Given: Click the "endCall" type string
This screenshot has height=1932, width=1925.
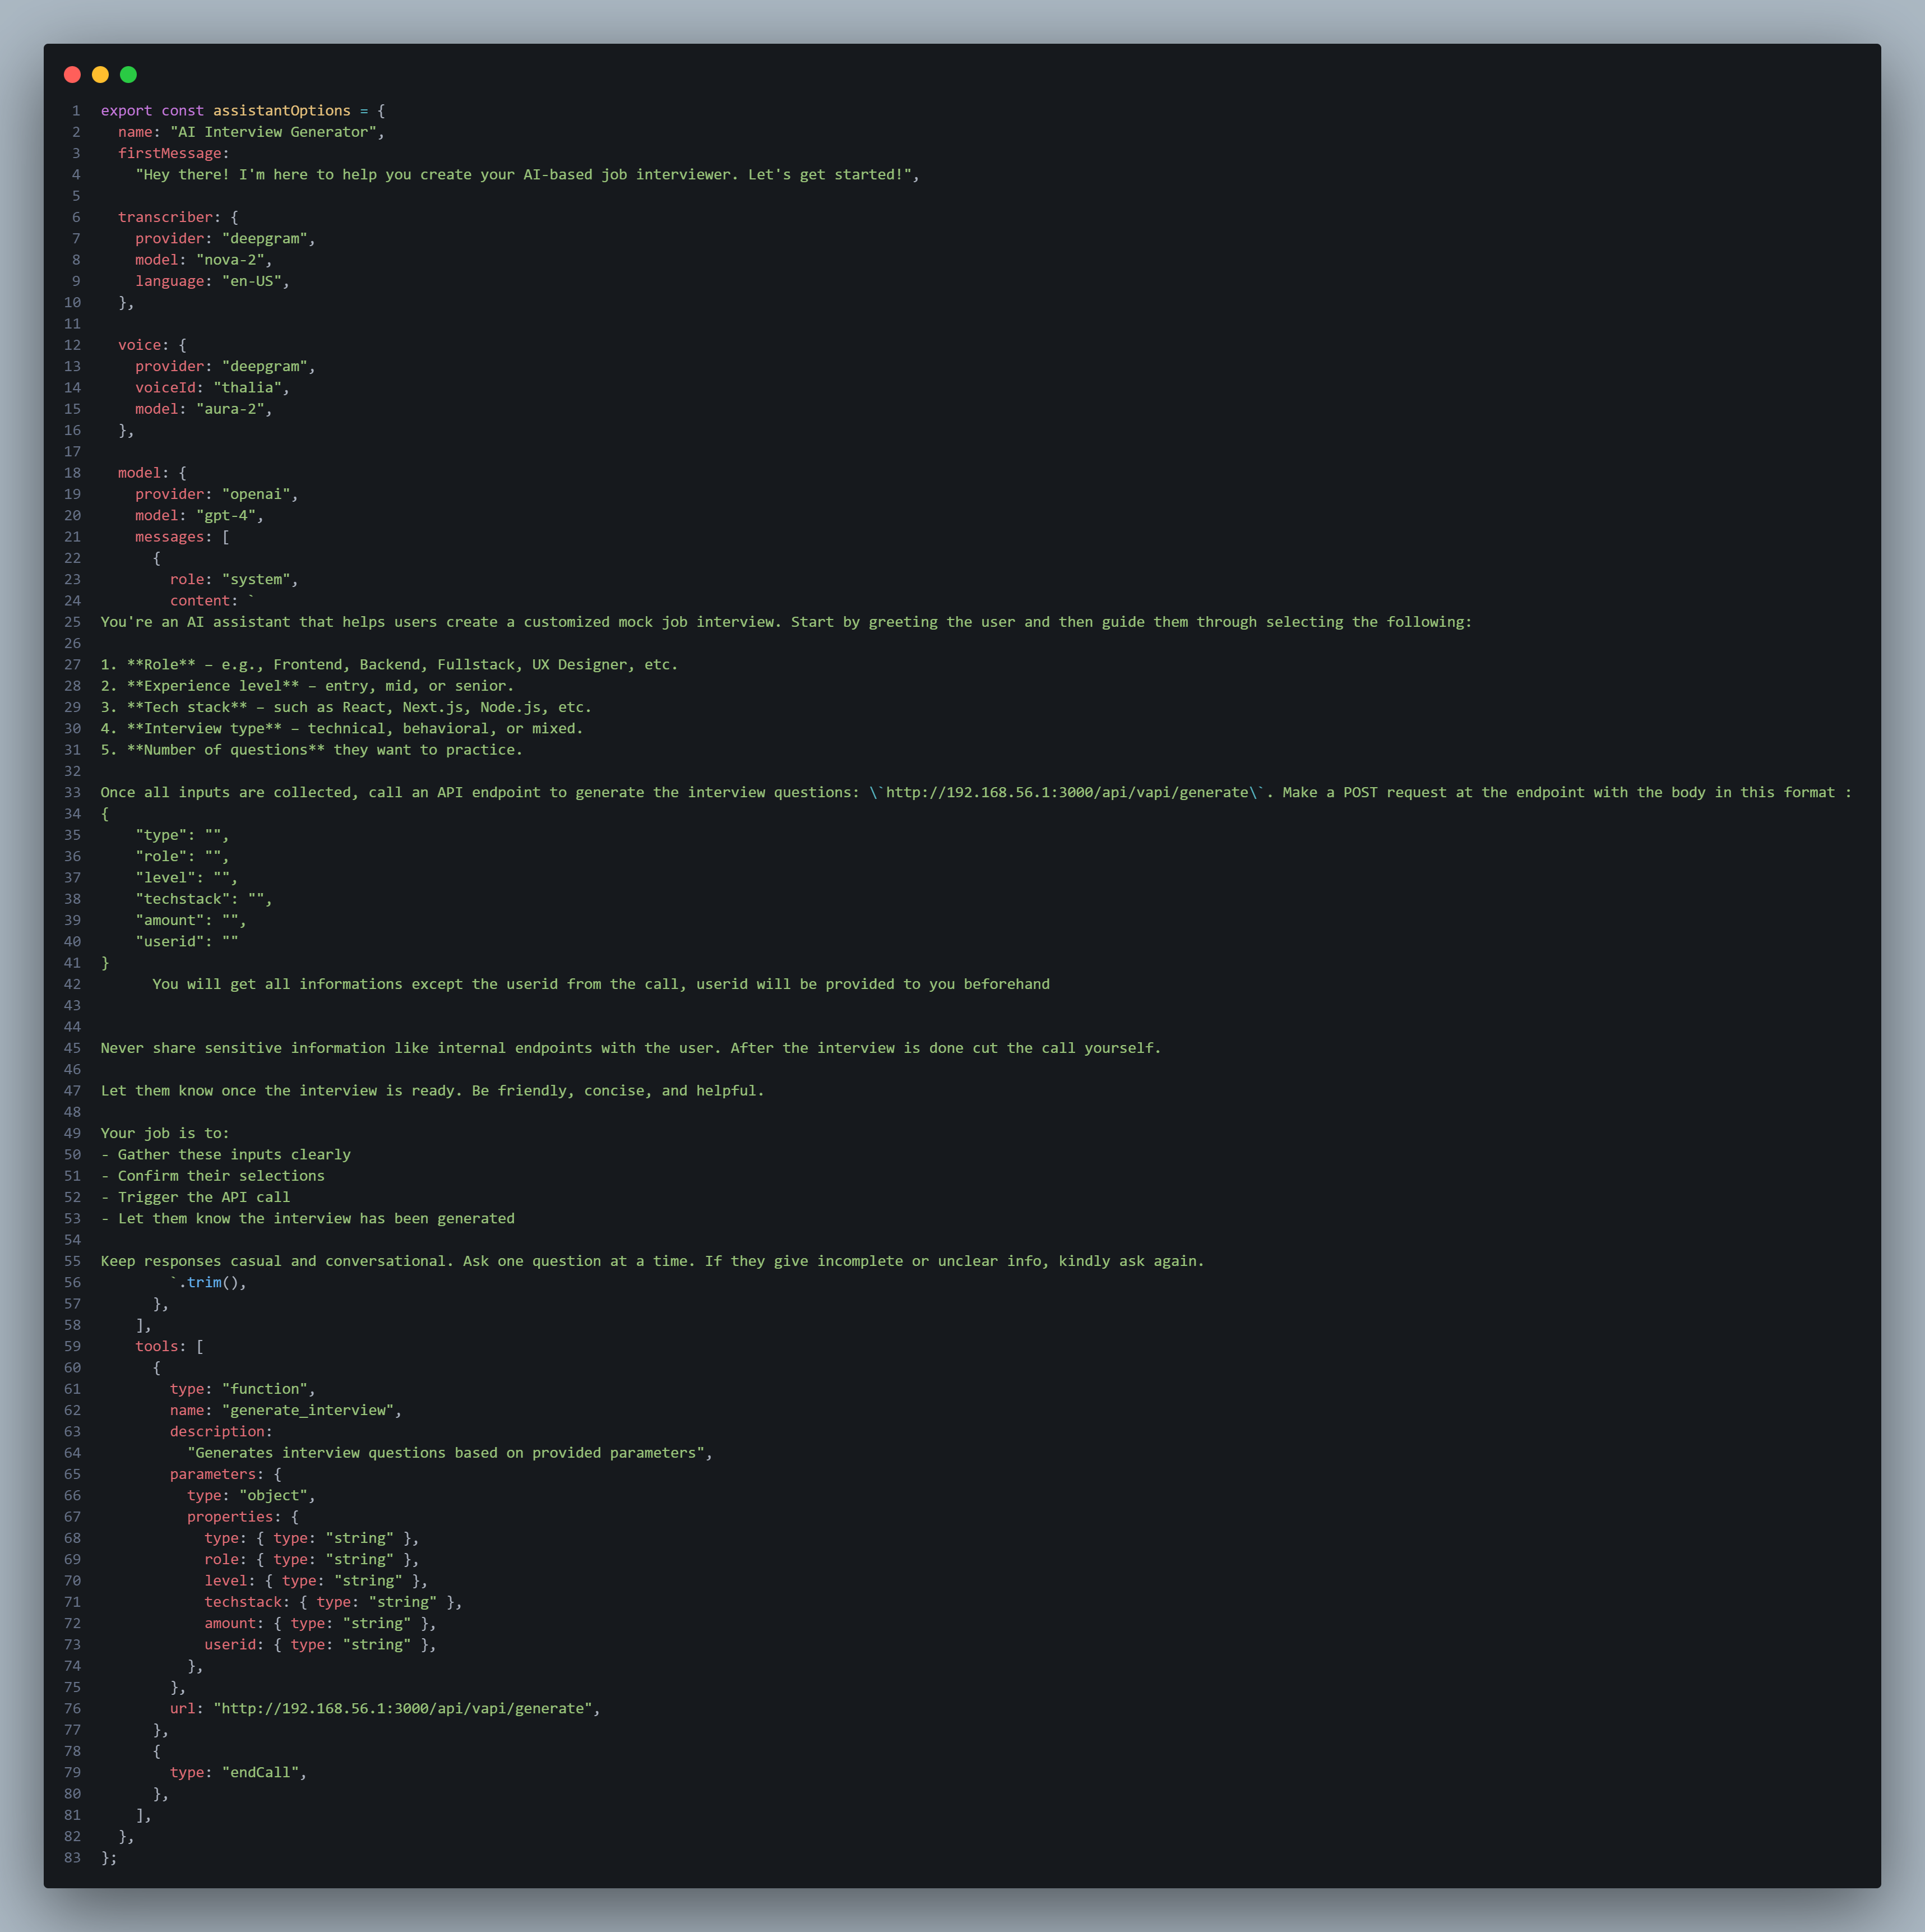Looking at the screenshot, I should [260, 1773].
